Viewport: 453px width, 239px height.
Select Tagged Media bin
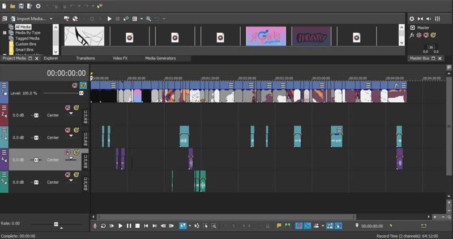tap(27, 38)
